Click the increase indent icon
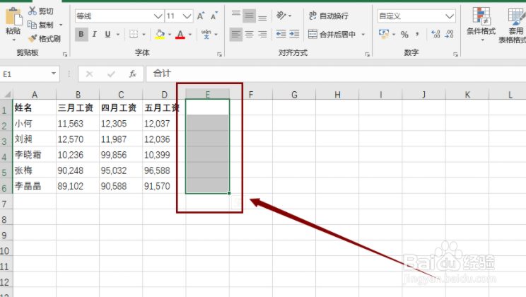This screenshot has height=297, width=526. click(x=294, y=34)
